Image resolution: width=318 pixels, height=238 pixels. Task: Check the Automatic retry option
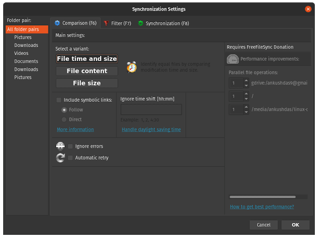(70, 158)
